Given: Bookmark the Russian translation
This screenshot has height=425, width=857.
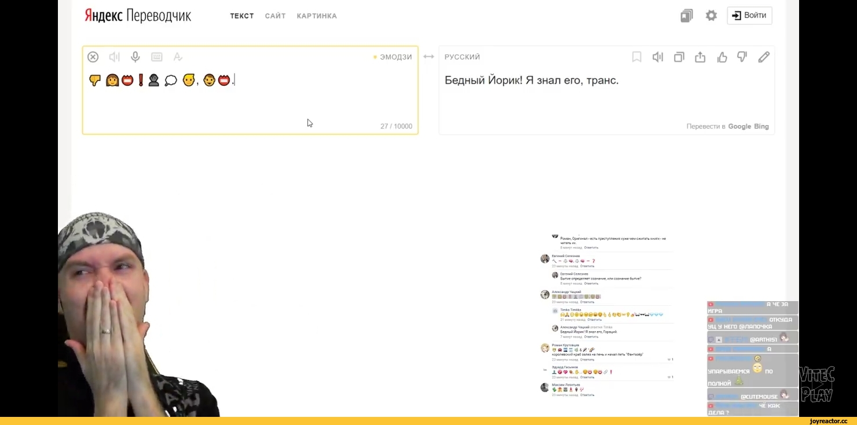Looking at the screenshot, I should tap(636, 57).
